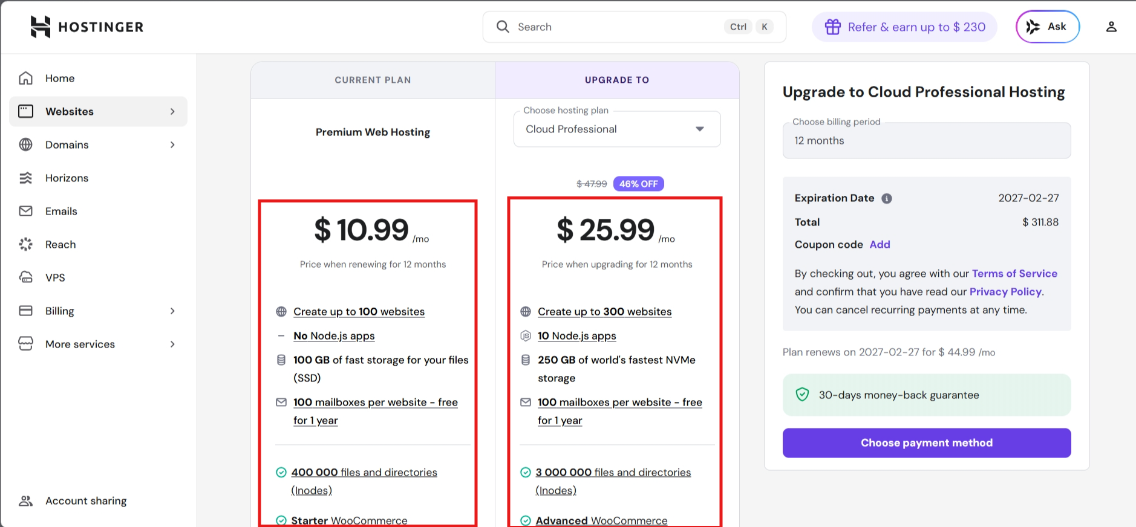Screen dimensions: 1136x527
Task: Open the 12 months billing period selector
Action: click(927, 140)
